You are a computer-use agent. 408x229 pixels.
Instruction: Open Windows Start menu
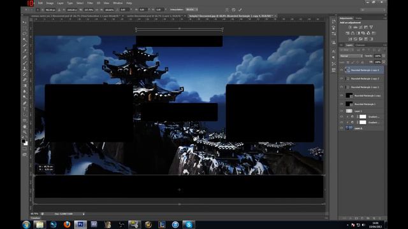(x=26, y=225)
